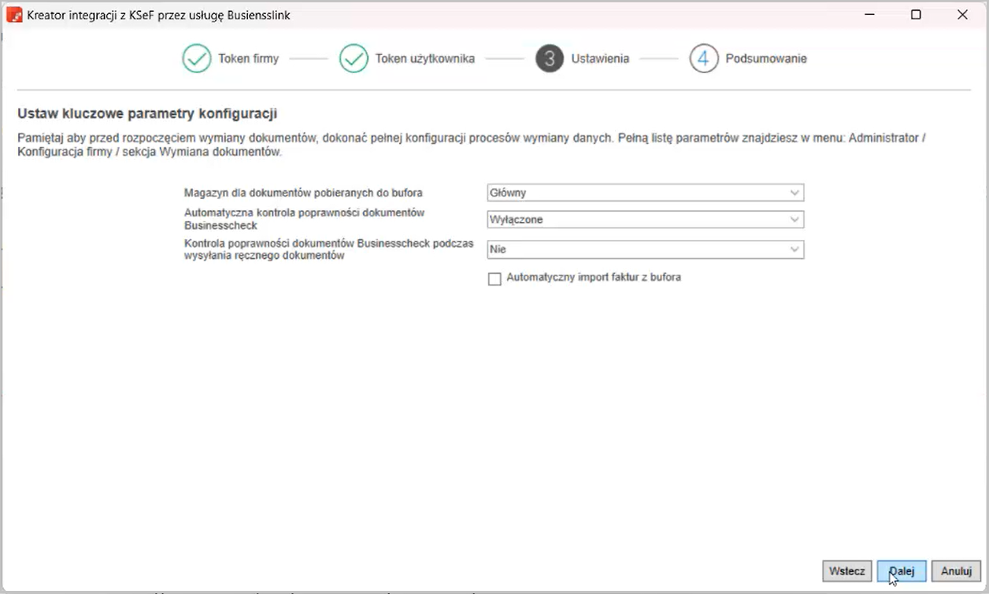Click the step 3 Ustawienia circle icon
The image size is (989, 594).
tap(550, 59)
